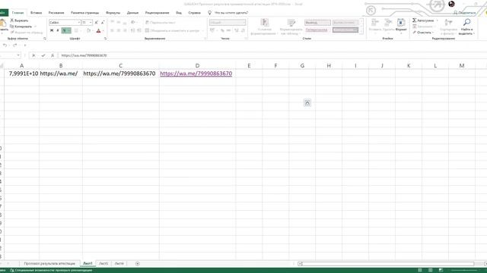Switch to Page Layout view in status bar
487x273 pixels.
pos(430,270)
